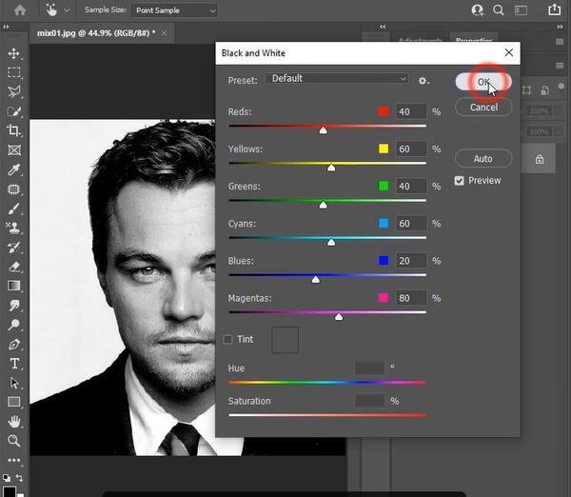Select the Quick Selection tool

[x=14, y=111]
